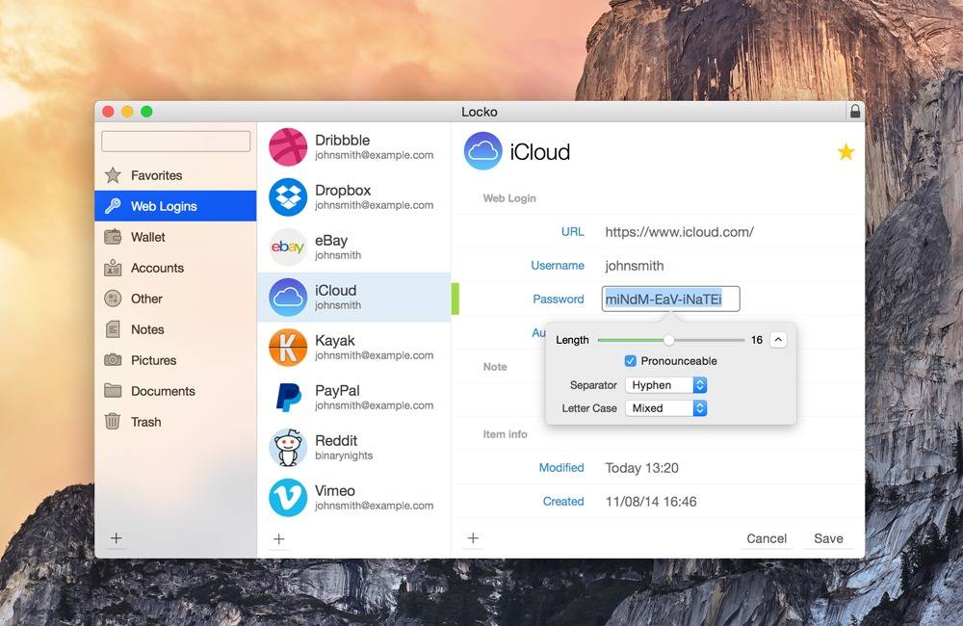Click the length value 16
This screenshot has height=626, width=963.
coord(757,340)
